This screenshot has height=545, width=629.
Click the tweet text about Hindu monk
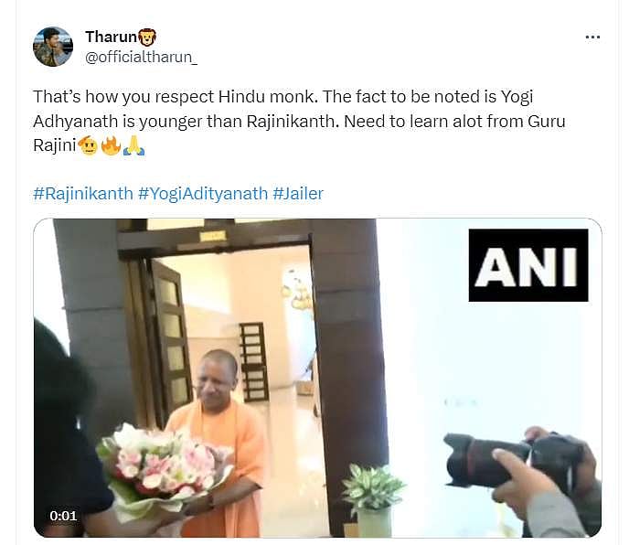pyautogui.click(x=299, y=122)
